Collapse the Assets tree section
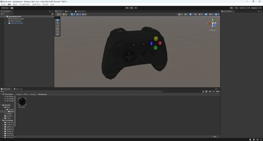263x141 pixels. coord(1,105)
